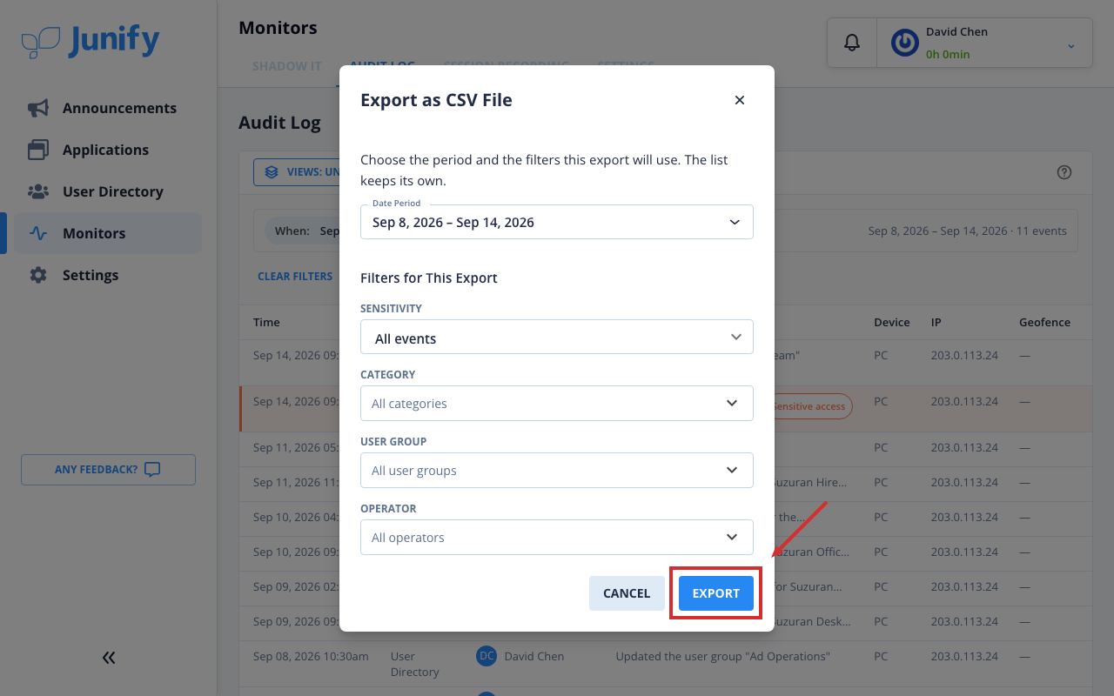Click the Junify logo
1114x696 pixels.
coord(91,41)
